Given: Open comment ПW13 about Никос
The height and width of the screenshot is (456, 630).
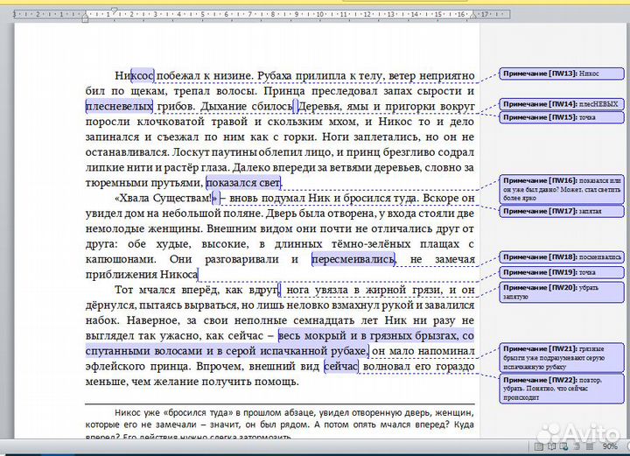Looking at the screenshot, I should tap(562, 74).
